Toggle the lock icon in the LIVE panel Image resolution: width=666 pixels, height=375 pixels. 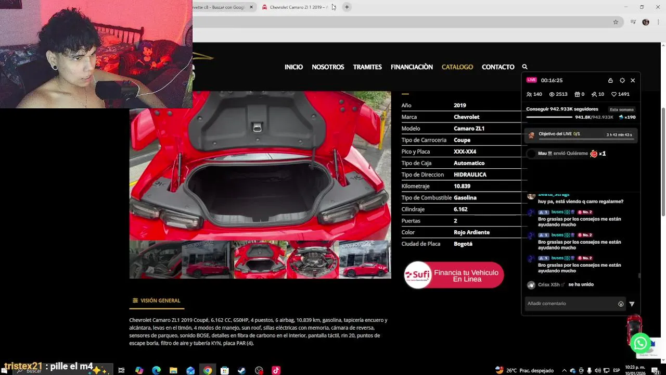click(610, 80)
